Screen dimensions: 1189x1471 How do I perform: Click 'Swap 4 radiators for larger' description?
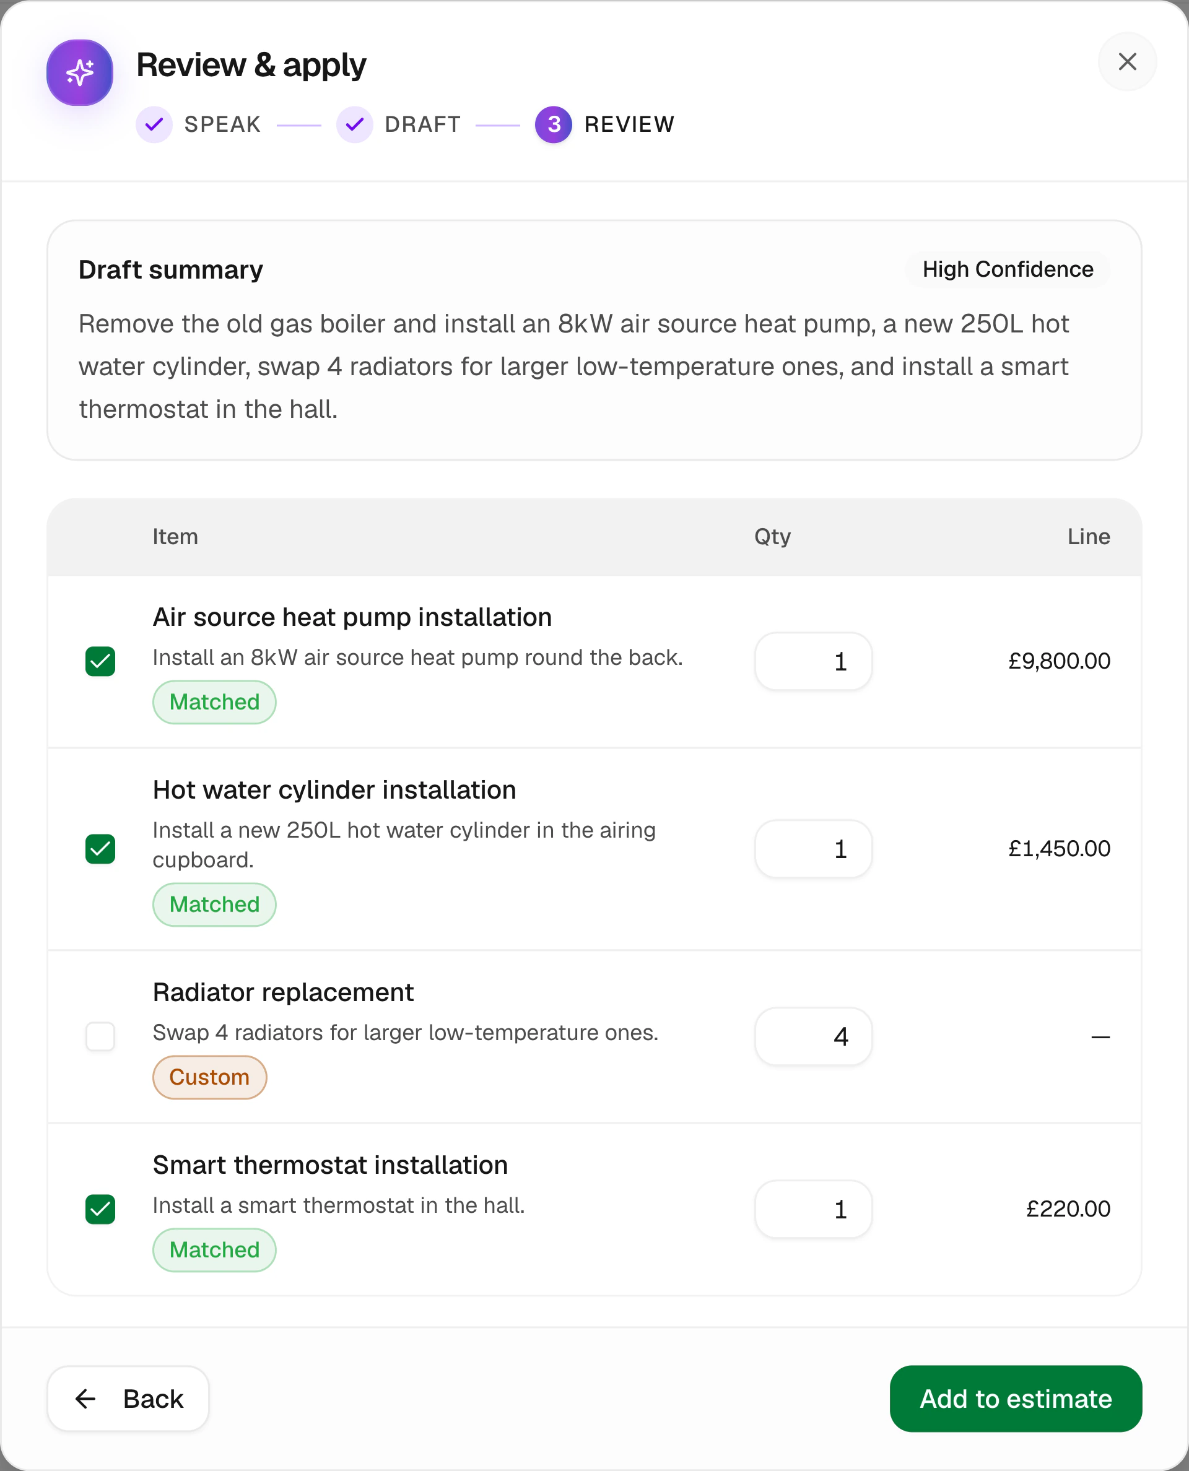406,1033
